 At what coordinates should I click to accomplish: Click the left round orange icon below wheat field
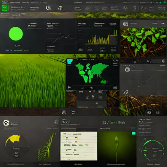click(x=64, y=113)
